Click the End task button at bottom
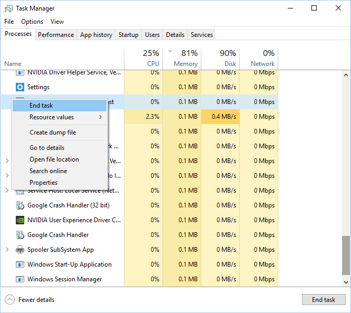Image resolution: width=351 pixels, height=313 pixels. (x=324, y=300)
